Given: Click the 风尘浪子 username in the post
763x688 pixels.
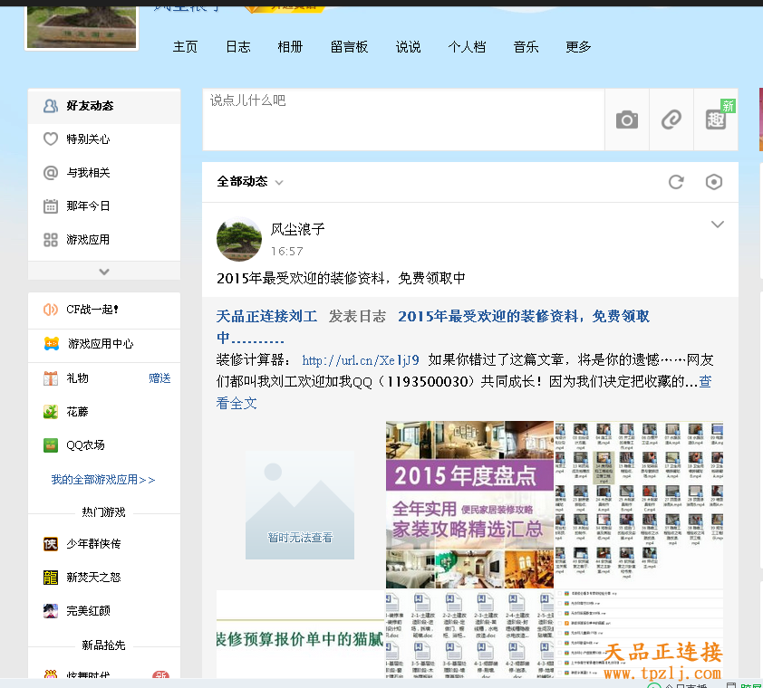Looking at the screenshot, I should 298,229.
